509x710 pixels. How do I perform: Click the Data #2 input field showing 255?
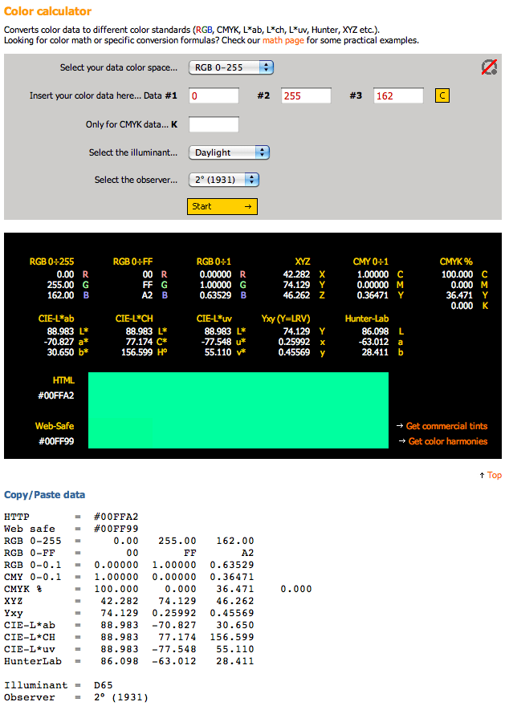pyautogui.click(x=306, y=95)
